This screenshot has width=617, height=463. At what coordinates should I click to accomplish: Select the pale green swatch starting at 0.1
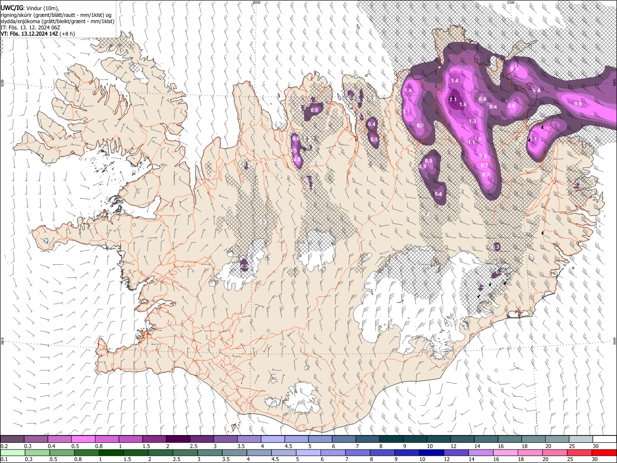click(12, 452)
